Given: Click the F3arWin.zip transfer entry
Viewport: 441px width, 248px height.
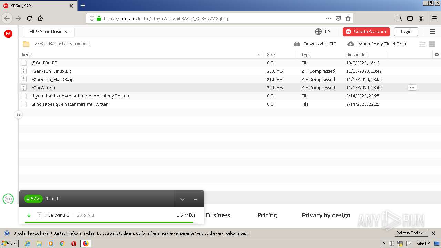Looking at the screenshot, I should point(111,215).
